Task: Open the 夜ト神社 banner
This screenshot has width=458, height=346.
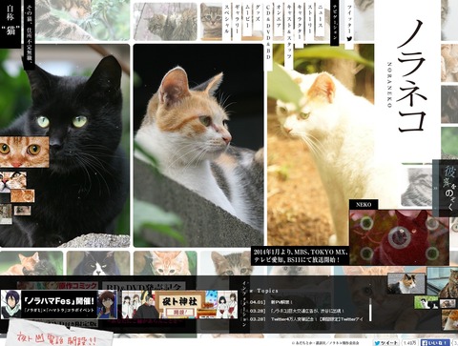Action: coord(179,304)
